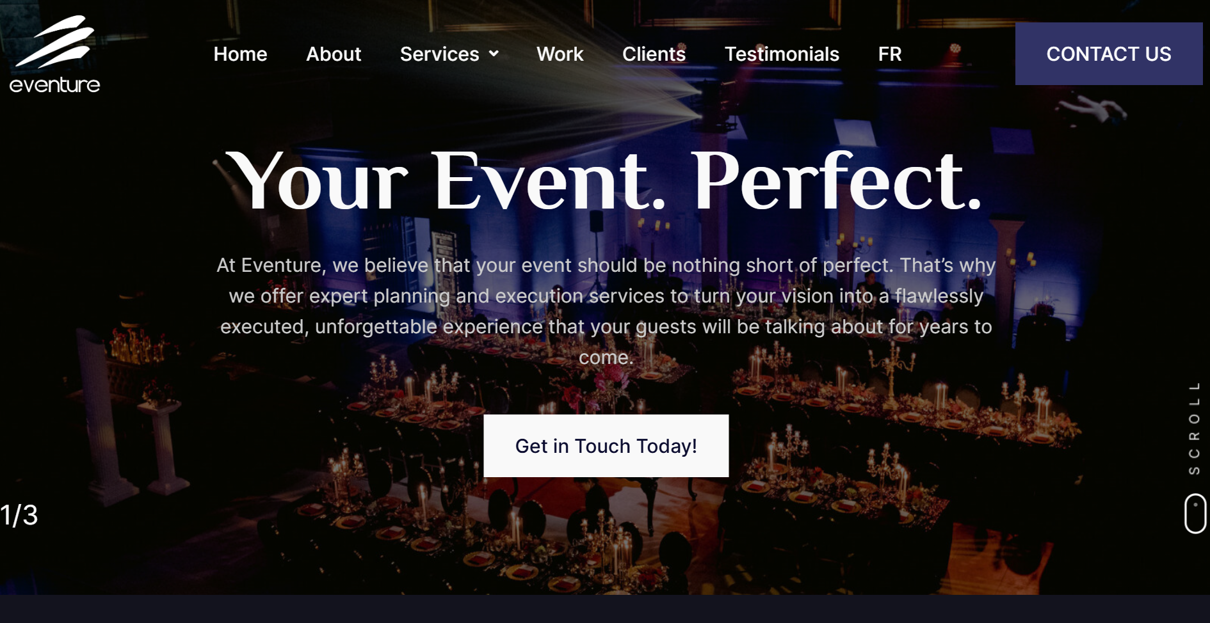Open the Services menu item
The height and width of the screenshot is (623, 1210).
coord(439,54)
